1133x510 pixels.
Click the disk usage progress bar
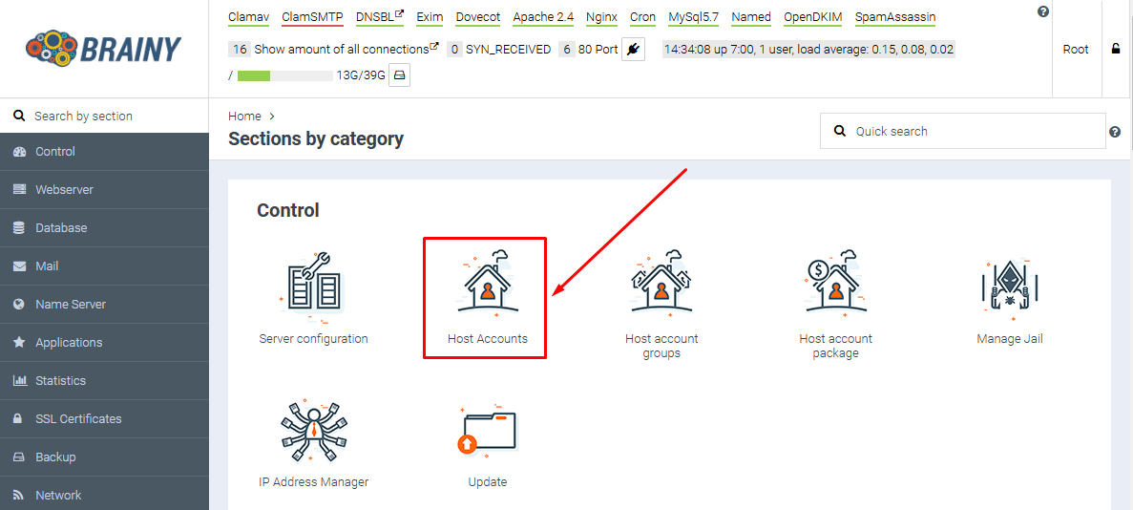point(284,75)
